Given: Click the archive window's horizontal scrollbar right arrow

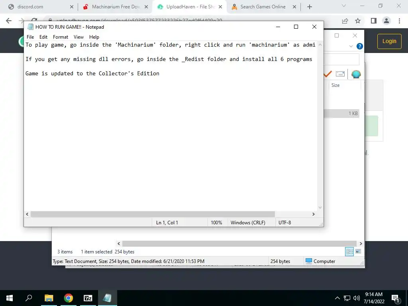Looking at the screenshot, I should pyautogui.click(x=361, y=243).
